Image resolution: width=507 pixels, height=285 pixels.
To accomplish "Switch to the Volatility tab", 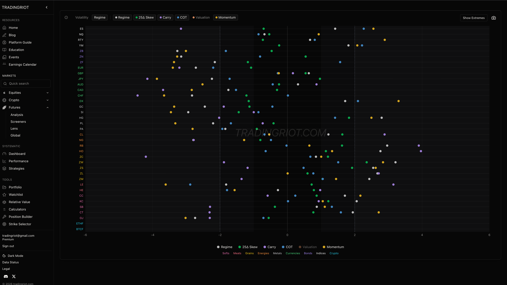I will (x=82, y=17).
